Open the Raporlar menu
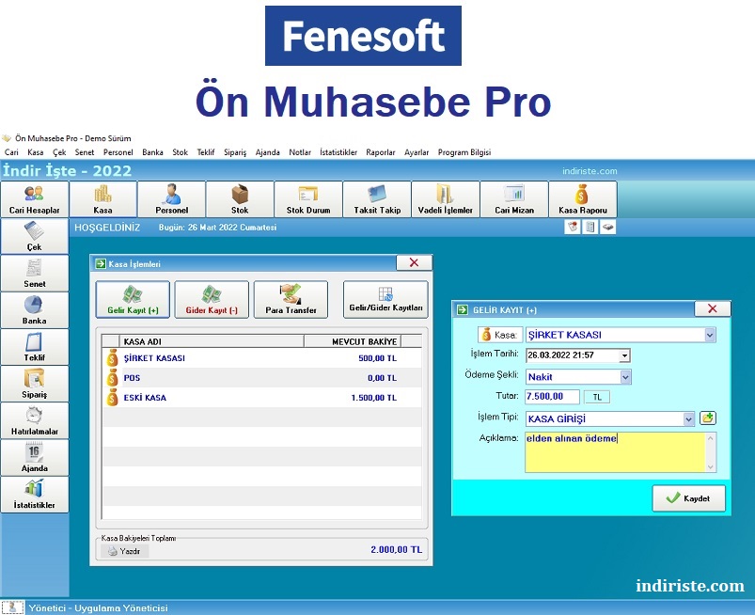The width and height of the screenshot is (755, 615). click(381, 152)
